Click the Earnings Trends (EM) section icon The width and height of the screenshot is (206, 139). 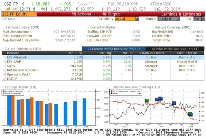(3, 87)
